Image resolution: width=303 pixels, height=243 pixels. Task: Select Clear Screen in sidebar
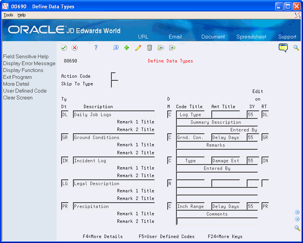click(18, 98)
